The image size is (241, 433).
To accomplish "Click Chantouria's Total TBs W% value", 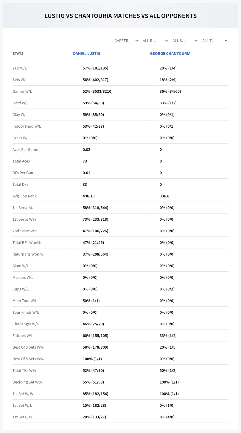I will click(168, 370).
